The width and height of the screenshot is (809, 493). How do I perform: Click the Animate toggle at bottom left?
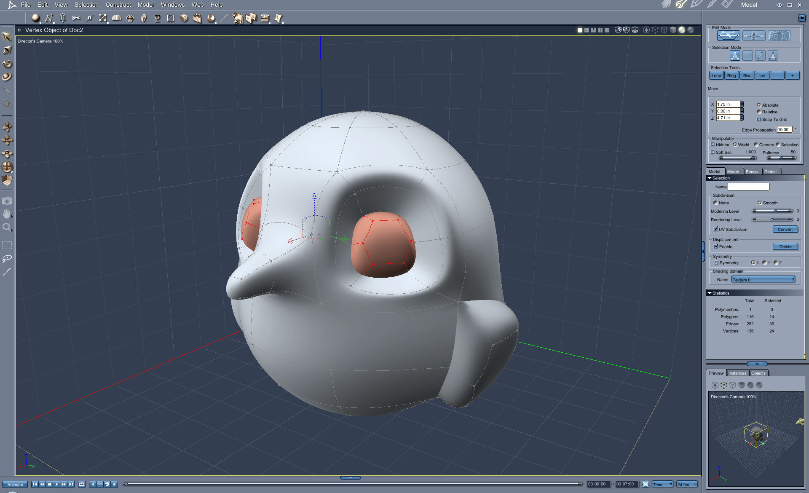coord(15,484)
